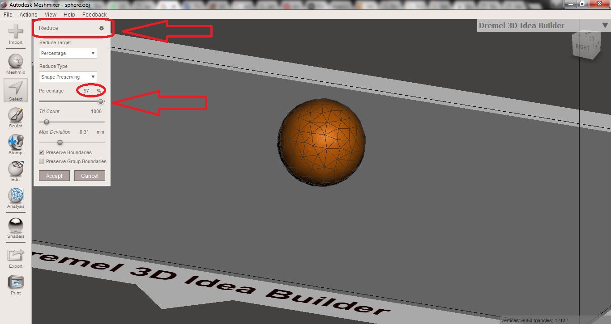Restore down the Meshmixer window
This screenshot has width=611, height=324.
583,4
